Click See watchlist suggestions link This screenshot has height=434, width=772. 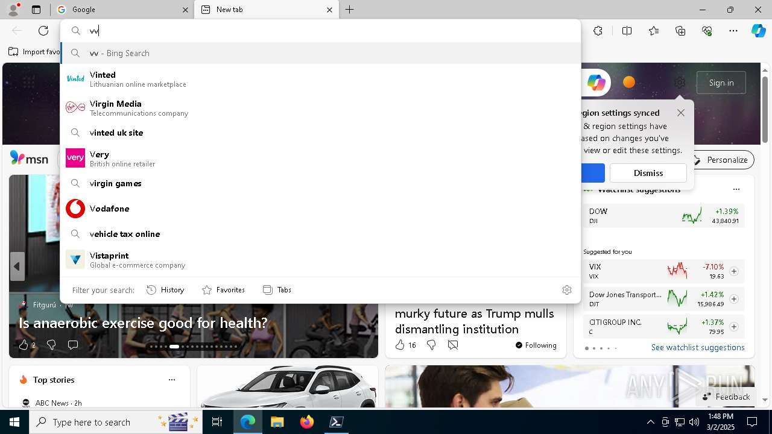point(698,347)
